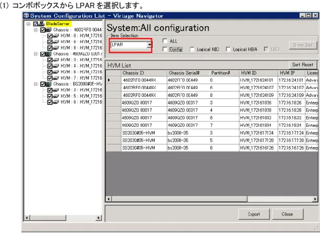Select row header of HVM_1721624101 row

pos(113,80)
